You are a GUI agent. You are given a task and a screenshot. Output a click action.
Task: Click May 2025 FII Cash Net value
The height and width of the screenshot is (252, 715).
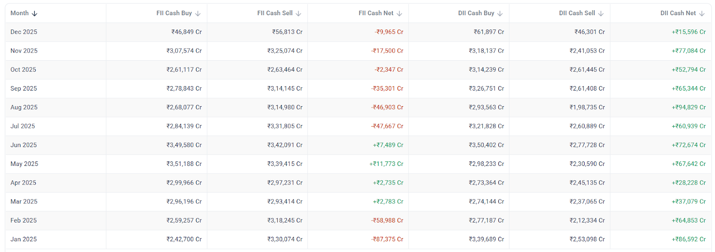tap(386, 164)
